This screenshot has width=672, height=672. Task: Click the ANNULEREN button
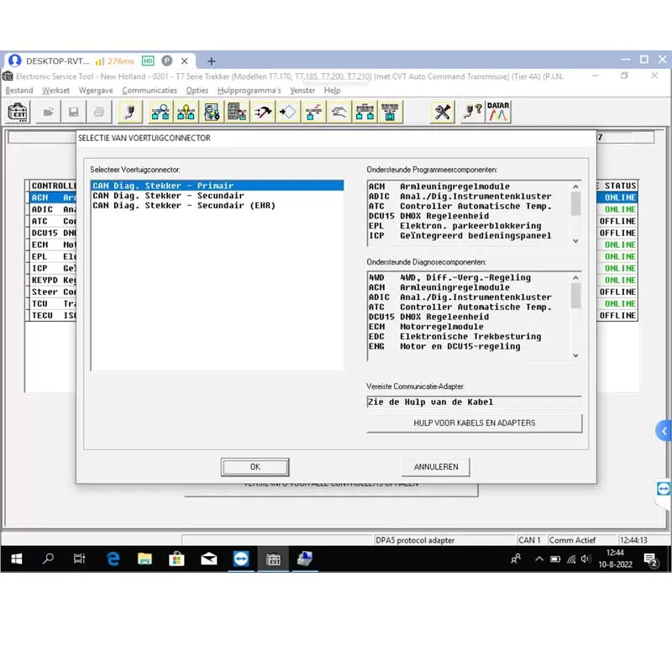[436, 467]
